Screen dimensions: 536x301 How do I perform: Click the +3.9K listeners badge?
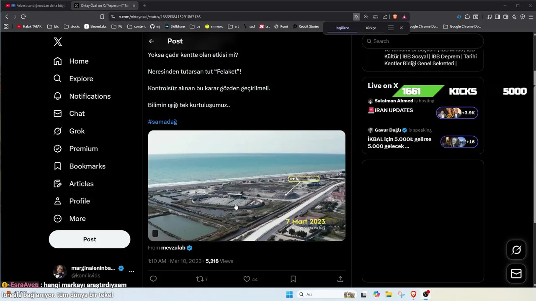[x=457, y=113]
